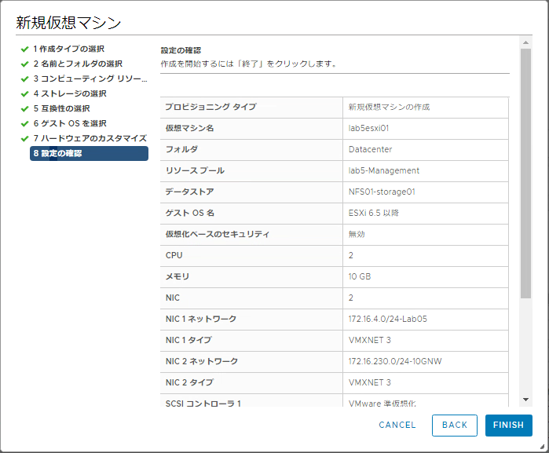Open step 3 コンピューティング リソース
Viewport: 549px width, 453px height.
[90, 79]
